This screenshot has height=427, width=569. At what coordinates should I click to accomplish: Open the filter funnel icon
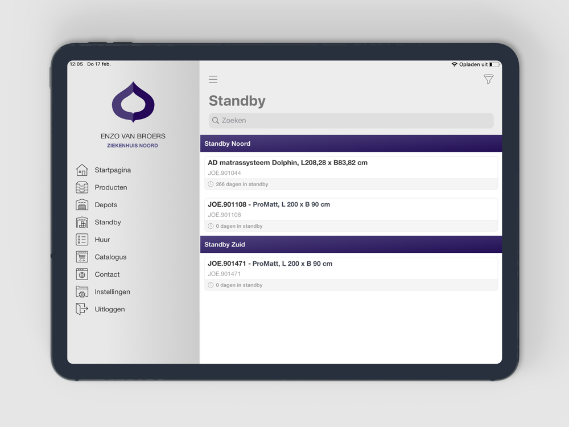pyautogui.click(x=488, y=79)
